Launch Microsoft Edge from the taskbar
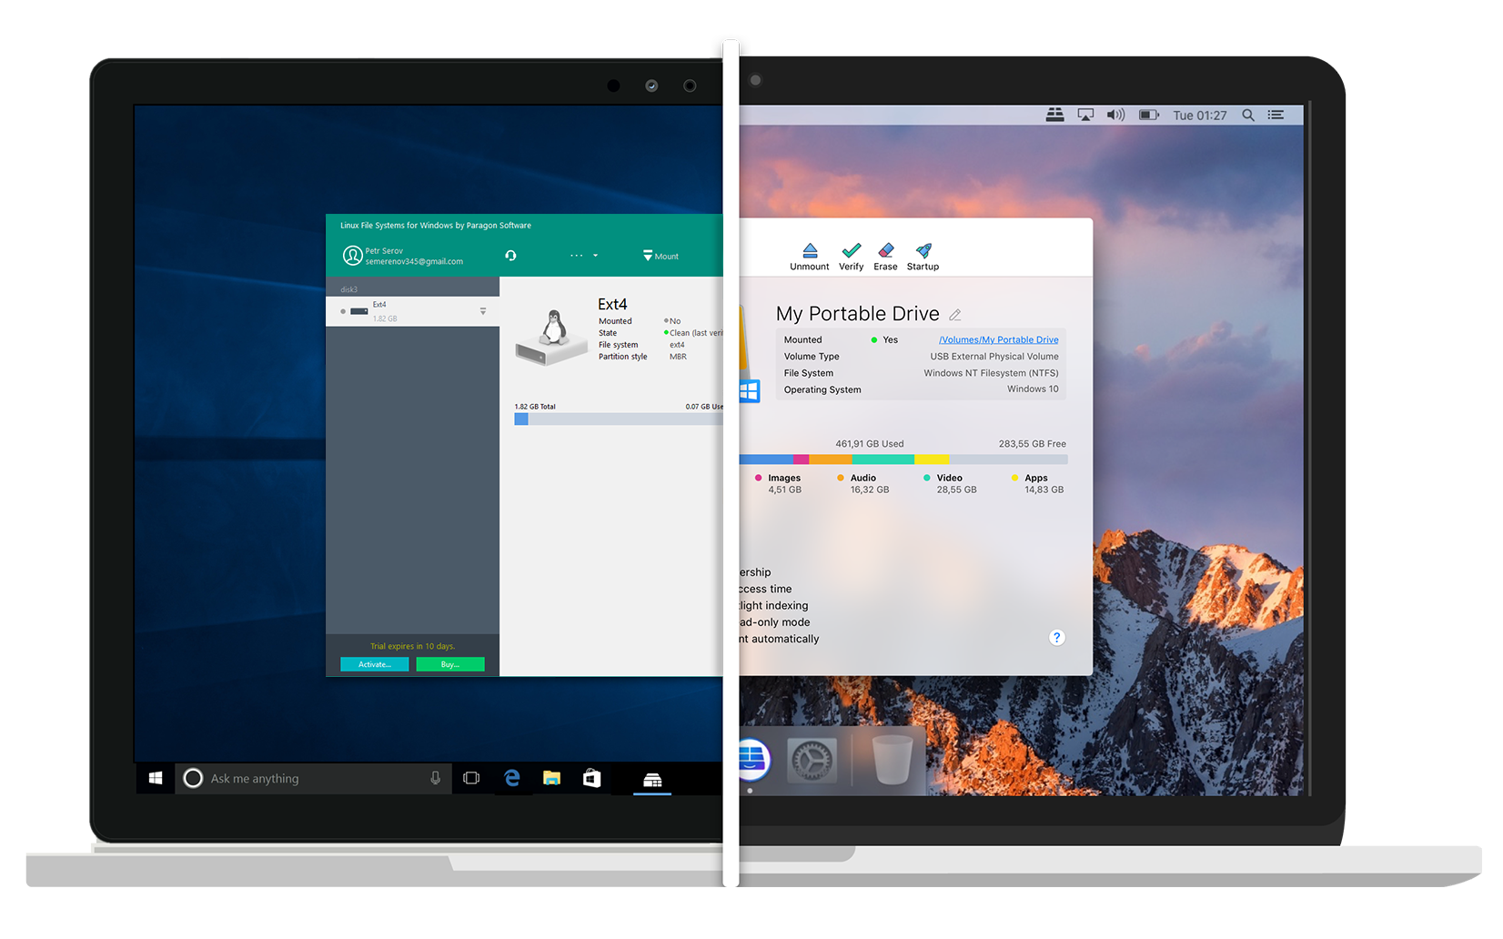Viewport: 1503px width, 939px height. (512, 778)
